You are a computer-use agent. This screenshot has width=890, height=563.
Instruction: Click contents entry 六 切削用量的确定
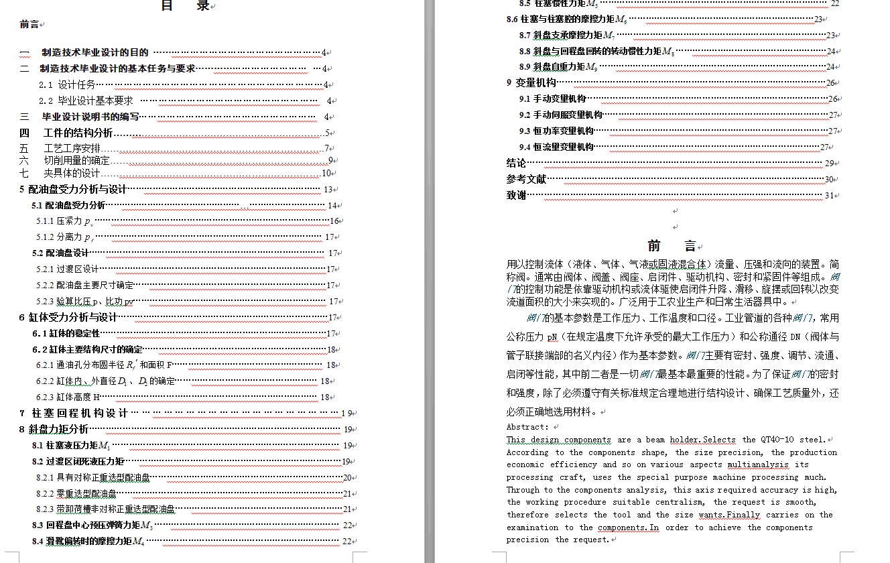tap(178, 161)
